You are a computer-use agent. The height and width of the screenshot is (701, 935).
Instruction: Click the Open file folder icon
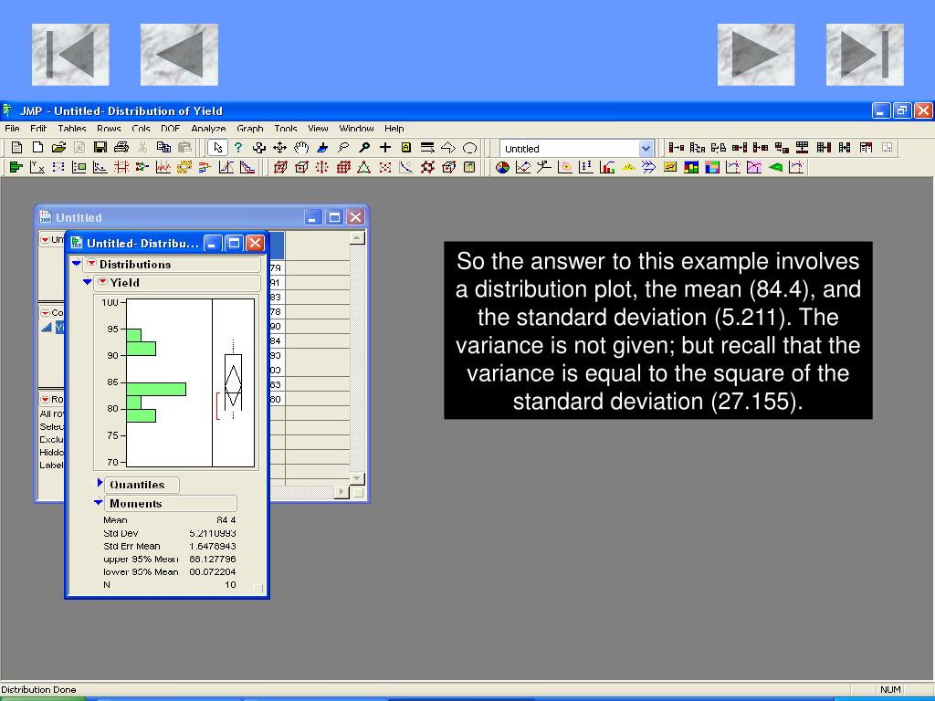pos(58,147)
